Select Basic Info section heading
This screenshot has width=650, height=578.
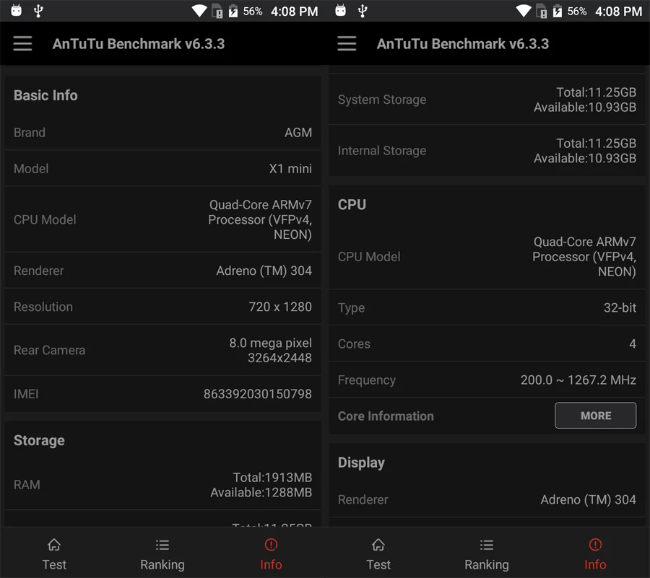click(x=45, y=96)
